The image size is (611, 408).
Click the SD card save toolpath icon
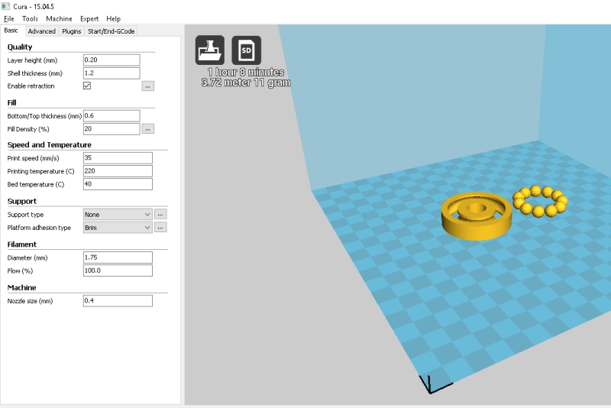[246, 50]
